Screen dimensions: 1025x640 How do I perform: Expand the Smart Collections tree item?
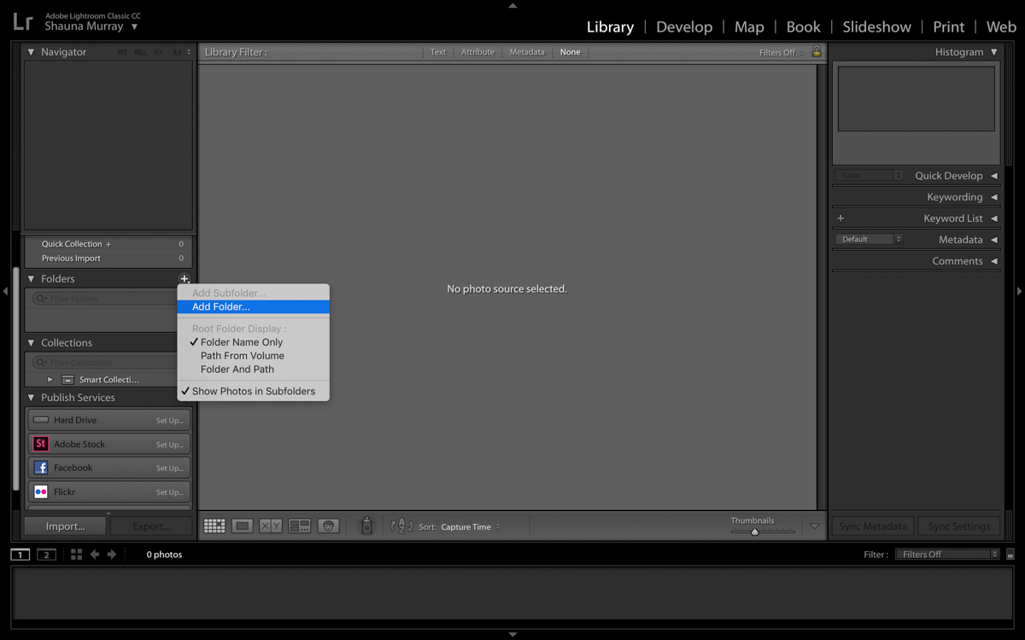pos(50,380)
